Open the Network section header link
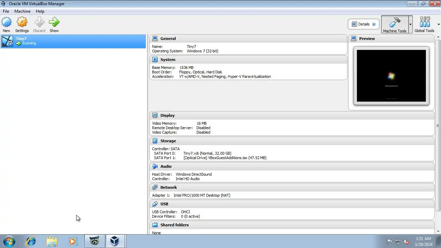Image resolution: width=441 pixels, height=248 pixels. tap(168, 187)
